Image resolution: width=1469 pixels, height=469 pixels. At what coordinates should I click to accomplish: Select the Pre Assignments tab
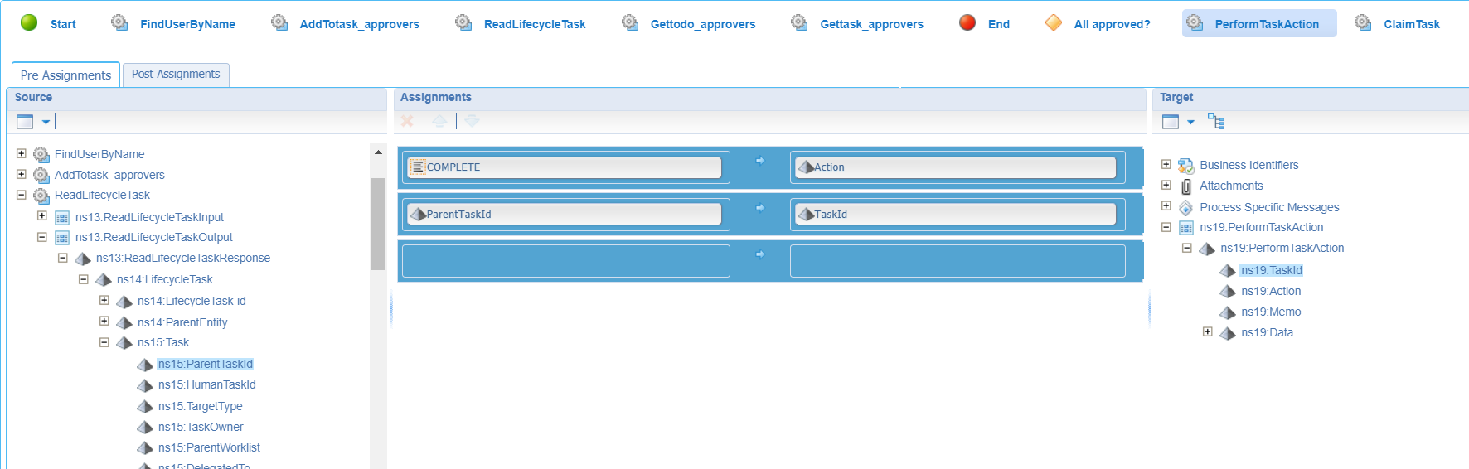(x=65, y=75)
